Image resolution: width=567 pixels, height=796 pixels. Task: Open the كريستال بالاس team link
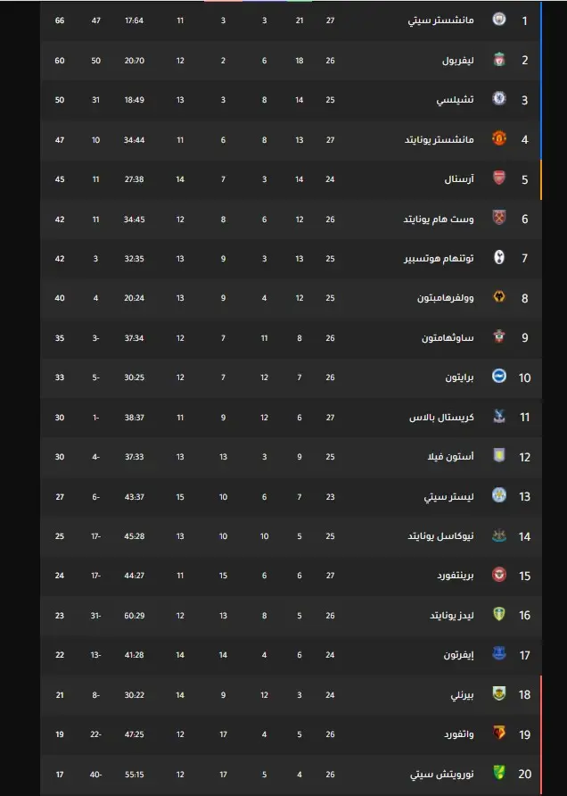[441, 418]
